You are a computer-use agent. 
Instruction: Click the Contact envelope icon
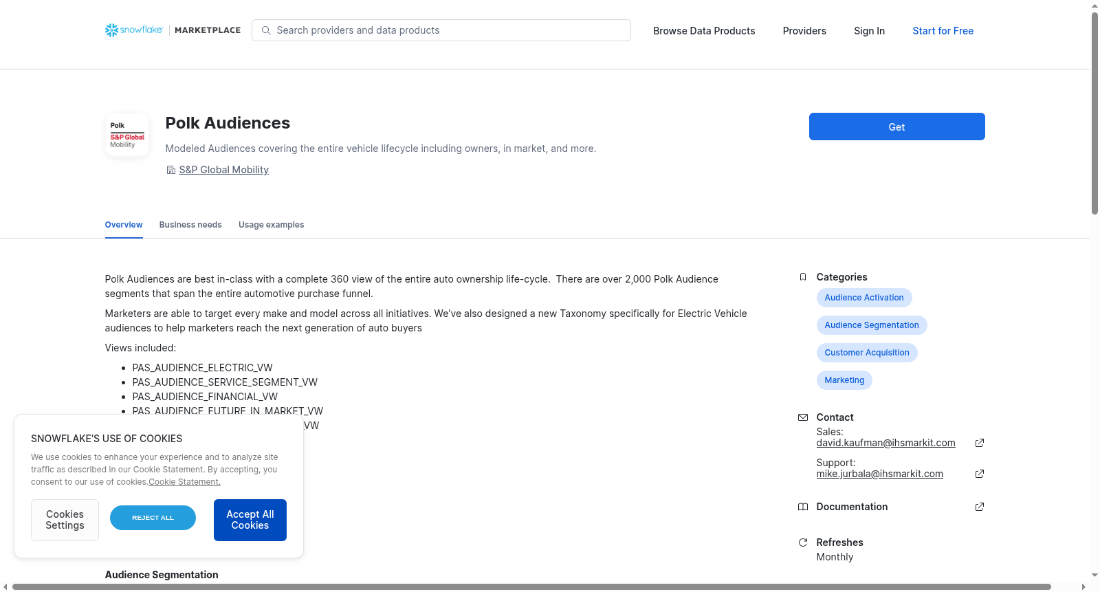click(x=803, y=417)
